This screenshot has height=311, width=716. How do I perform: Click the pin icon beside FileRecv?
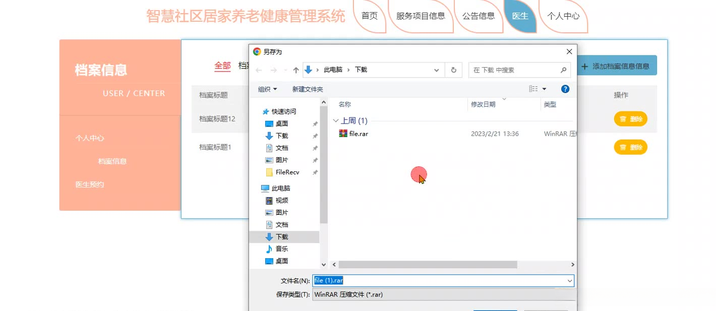[315, 172]
